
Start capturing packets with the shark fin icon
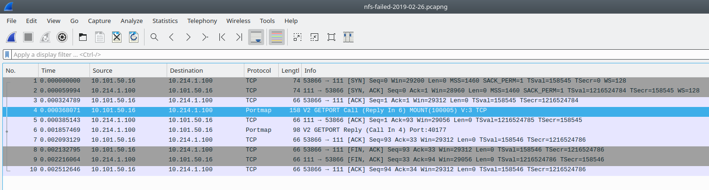click(x=11, y=37)
